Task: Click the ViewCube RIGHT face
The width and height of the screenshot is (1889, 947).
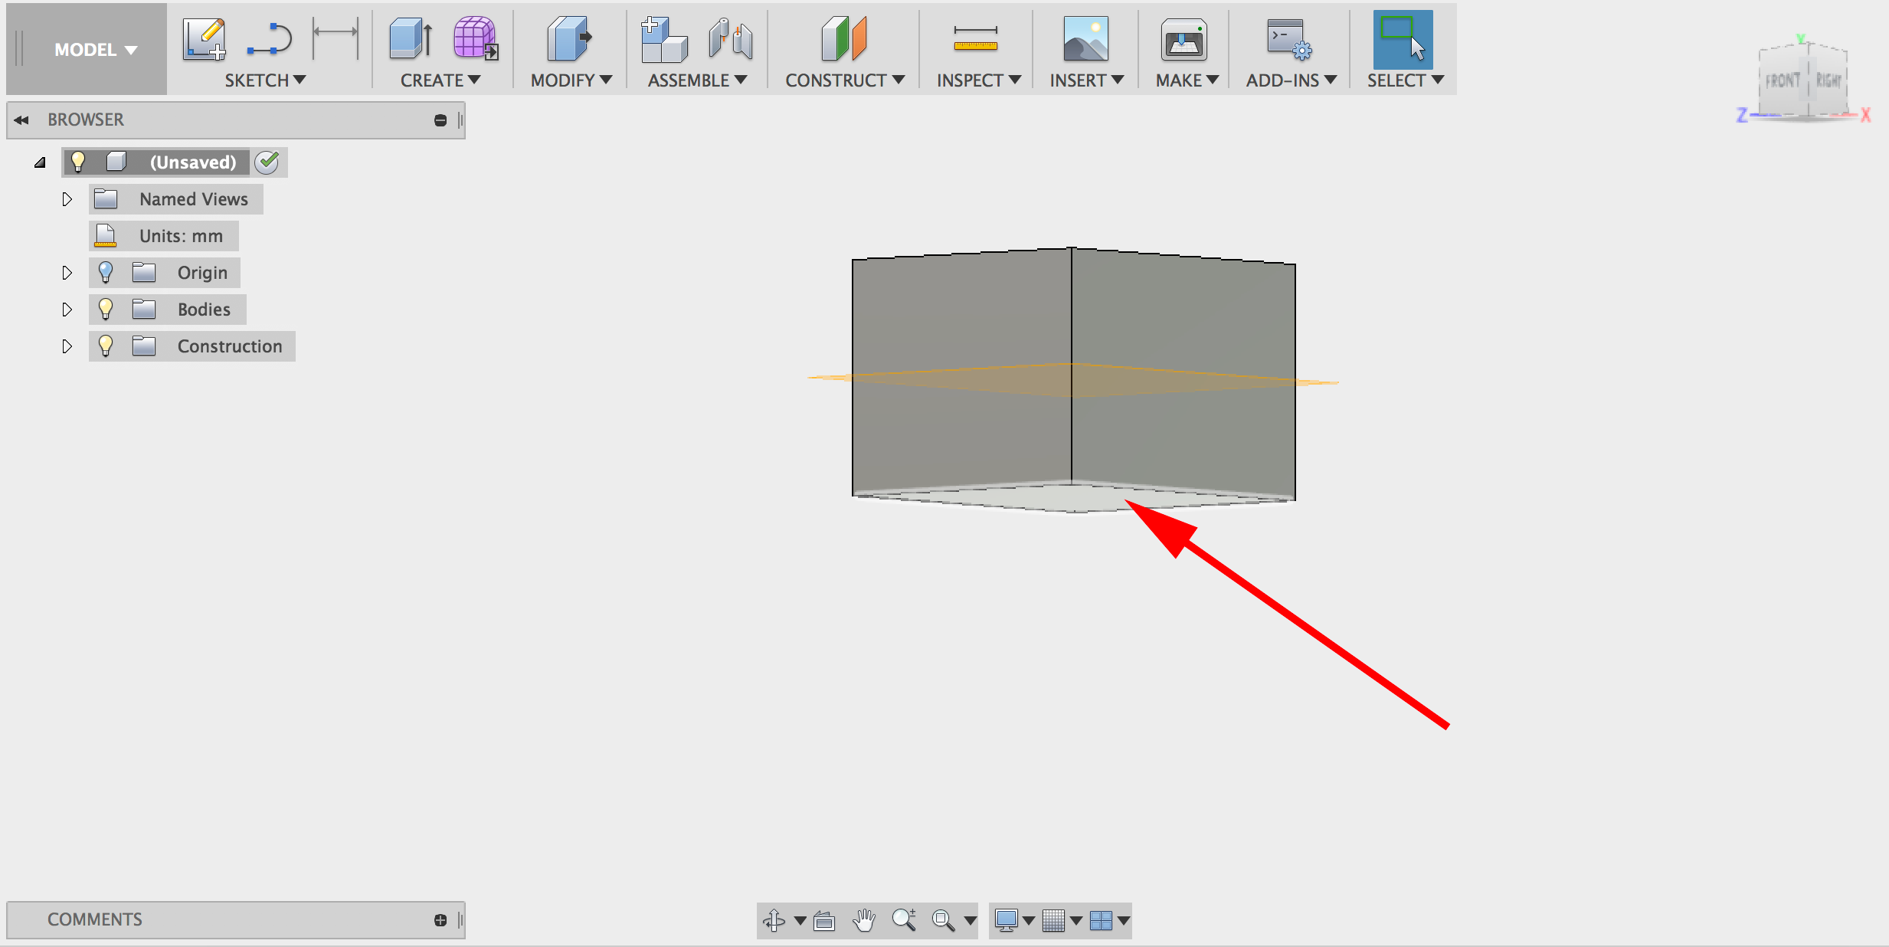Action: pos(1828,80)
